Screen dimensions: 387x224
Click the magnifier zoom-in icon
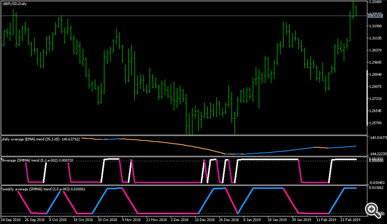coord(373,211)
